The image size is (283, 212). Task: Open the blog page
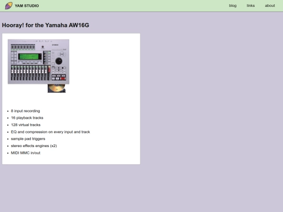point(233,6)
